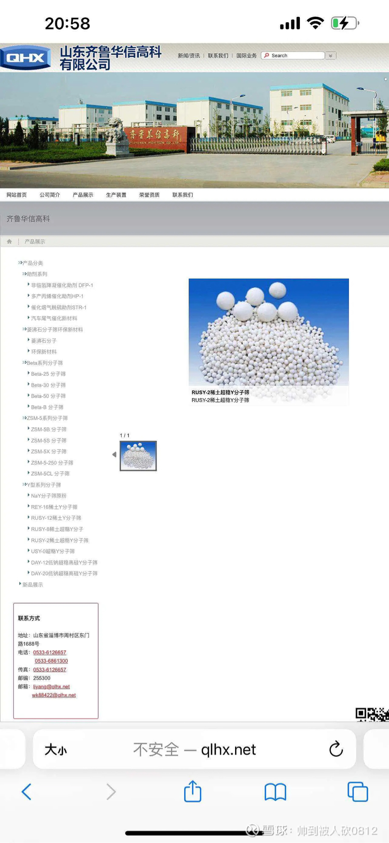Go to 网站首页 menu item
389x843 pixels.
(x=17, y=195)
